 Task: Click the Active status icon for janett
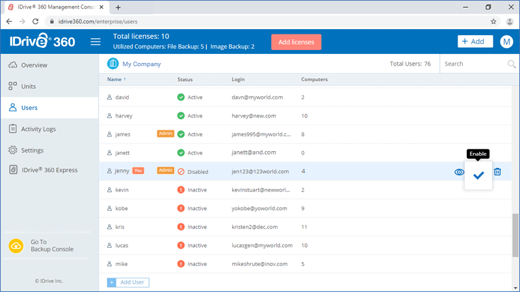181,152
